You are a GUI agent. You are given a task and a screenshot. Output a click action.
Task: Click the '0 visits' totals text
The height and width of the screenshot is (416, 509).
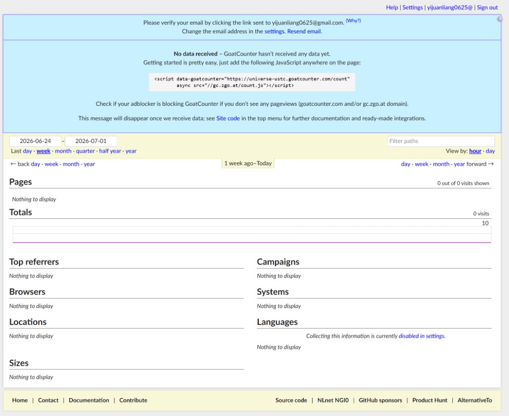tap(481, 213)
